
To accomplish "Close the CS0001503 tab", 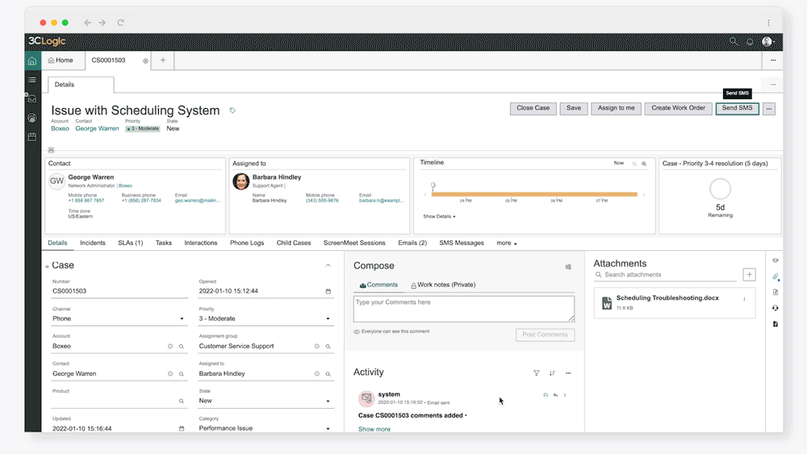I will pyautogui.click(x=145, y=60).
